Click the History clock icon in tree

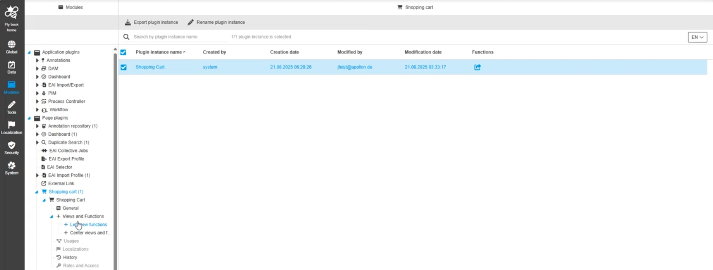59,257
